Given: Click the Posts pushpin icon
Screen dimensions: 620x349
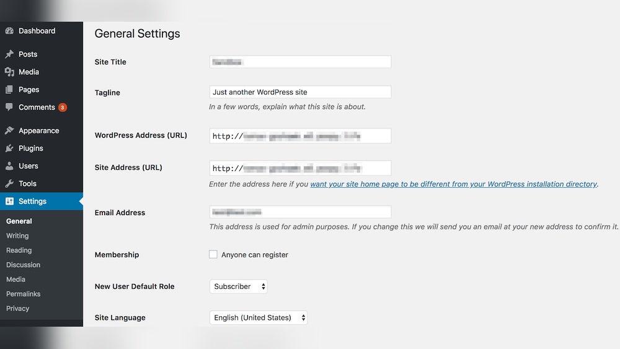Looking at the screenshot, I should click(x=9, y=54).
